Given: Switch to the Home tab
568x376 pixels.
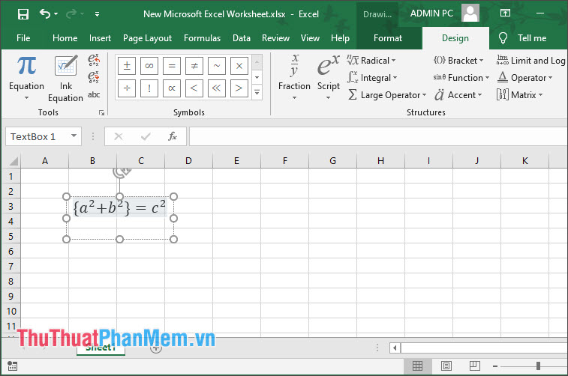Looking at the screenshot, I should (x=65, y=38).
